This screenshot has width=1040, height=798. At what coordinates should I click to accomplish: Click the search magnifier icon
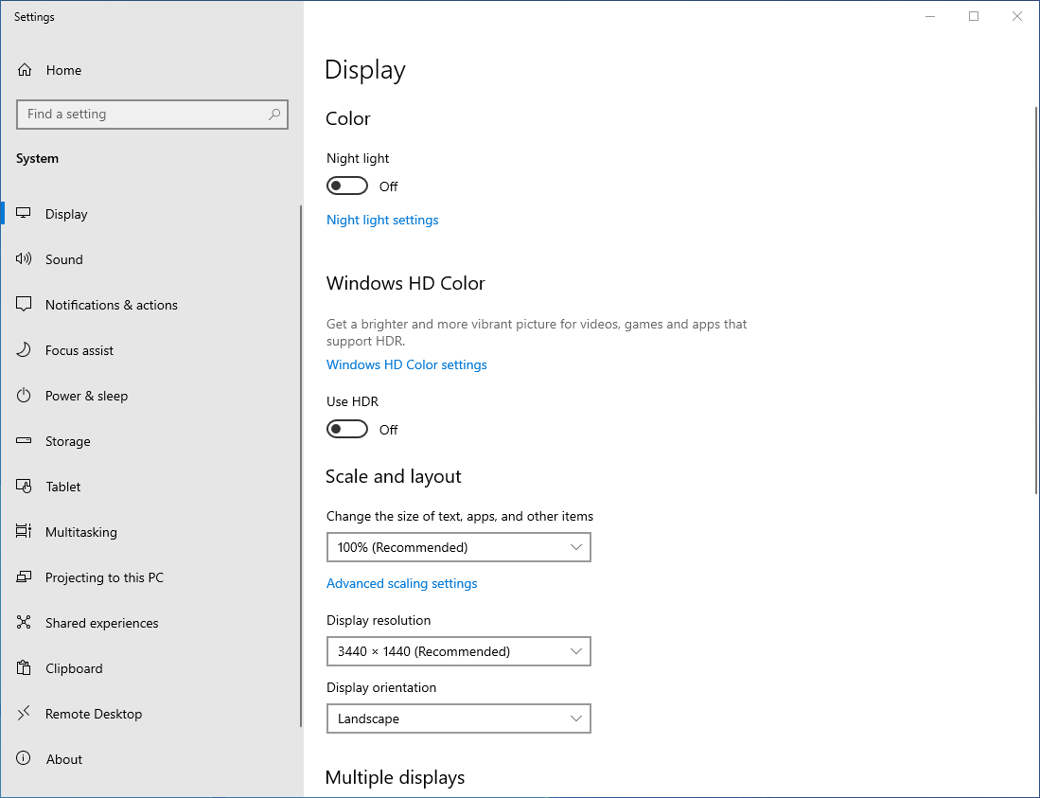tap(273, 115)
